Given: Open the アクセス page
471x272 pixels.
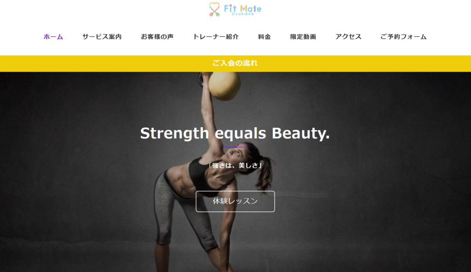Looking at the screenshot, I should pos(348,37).
